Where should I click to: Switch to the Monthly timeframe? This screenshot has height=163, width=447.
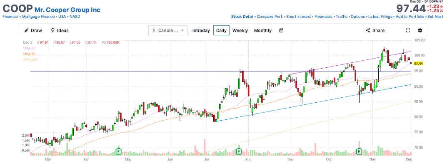coord(262,30)
